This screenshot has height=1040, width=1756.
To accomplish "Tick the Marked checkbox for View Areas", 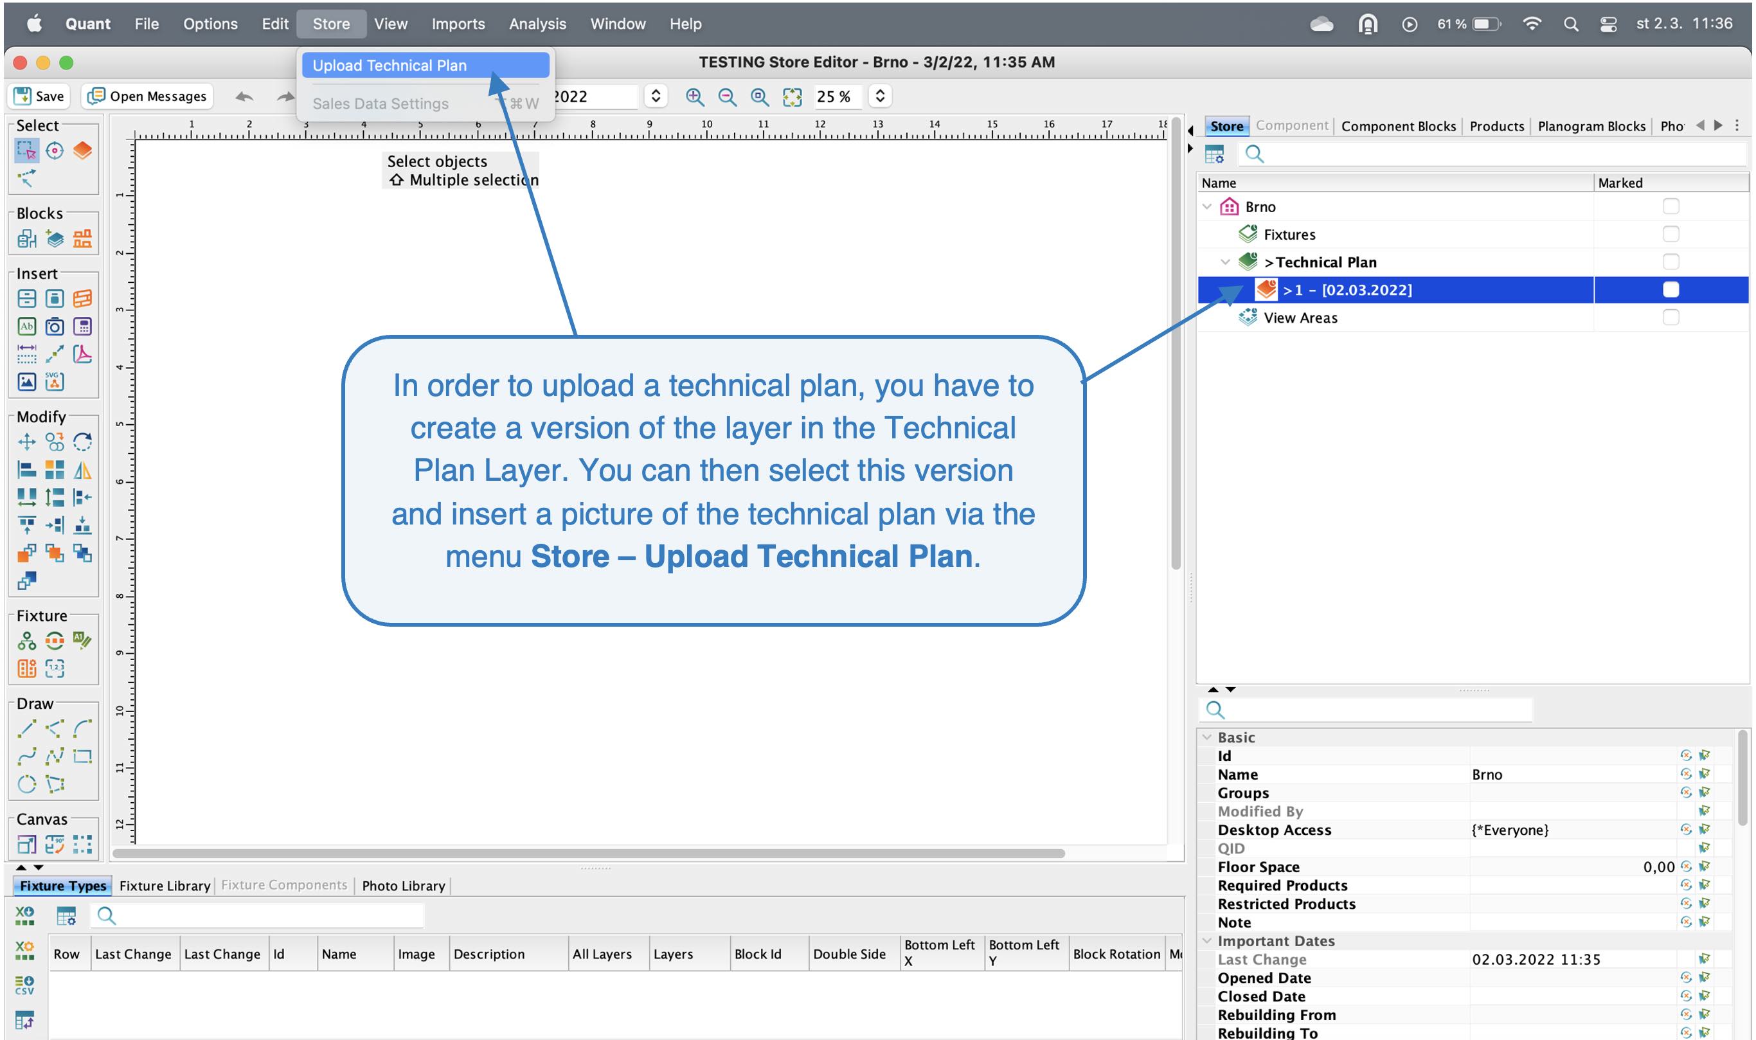I will click(1671, 318).
